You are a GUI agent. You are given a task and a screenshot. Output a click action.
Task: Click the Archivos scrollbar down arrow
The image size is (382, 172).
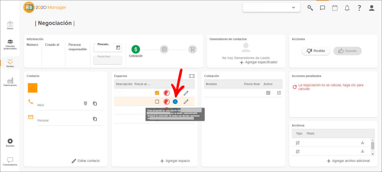[x=373, y=154]
